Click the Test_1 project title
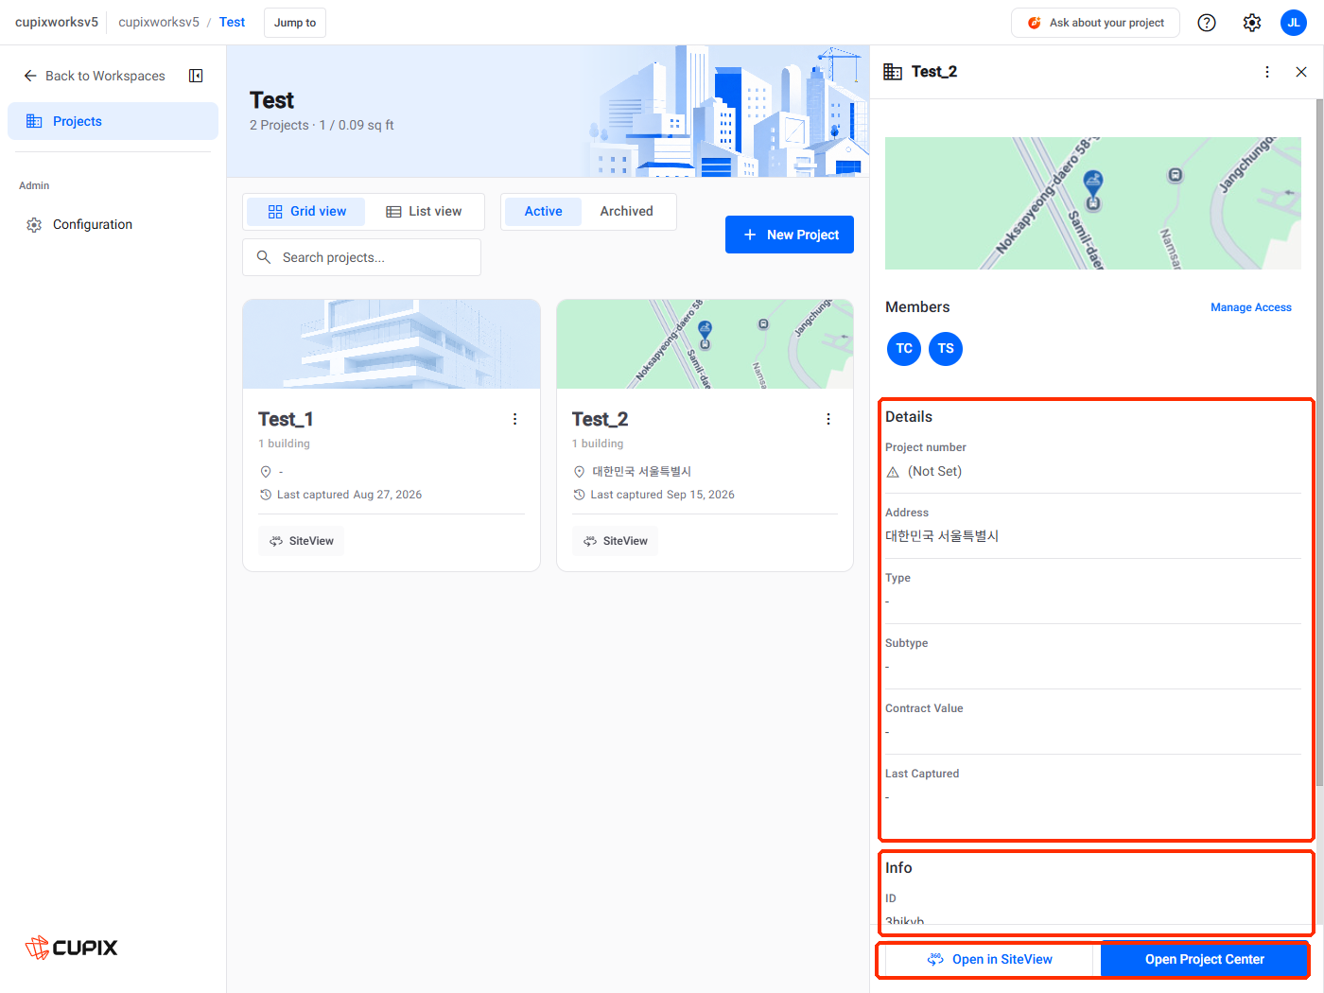The width and height of the screenshot is (1324, 993). (x=286, y=419)
